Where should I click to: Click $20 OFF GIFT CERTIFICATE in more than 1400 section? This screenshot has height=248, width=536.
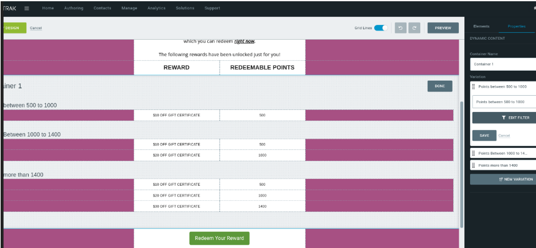pyautogui.click(x=176, y=195)
